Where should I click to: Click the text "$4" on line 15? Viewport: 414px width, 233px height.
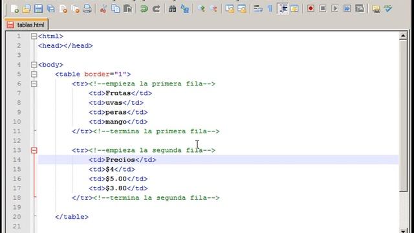click(109, 170)
